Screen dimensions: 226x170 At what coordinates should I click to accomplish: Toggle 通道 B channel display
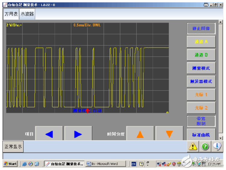[x=201, y=55]
